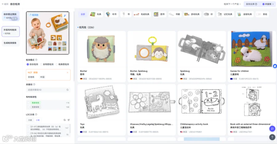
Task: Click the 低风险 (226) section heading
Action: click(x=86, y=27)
